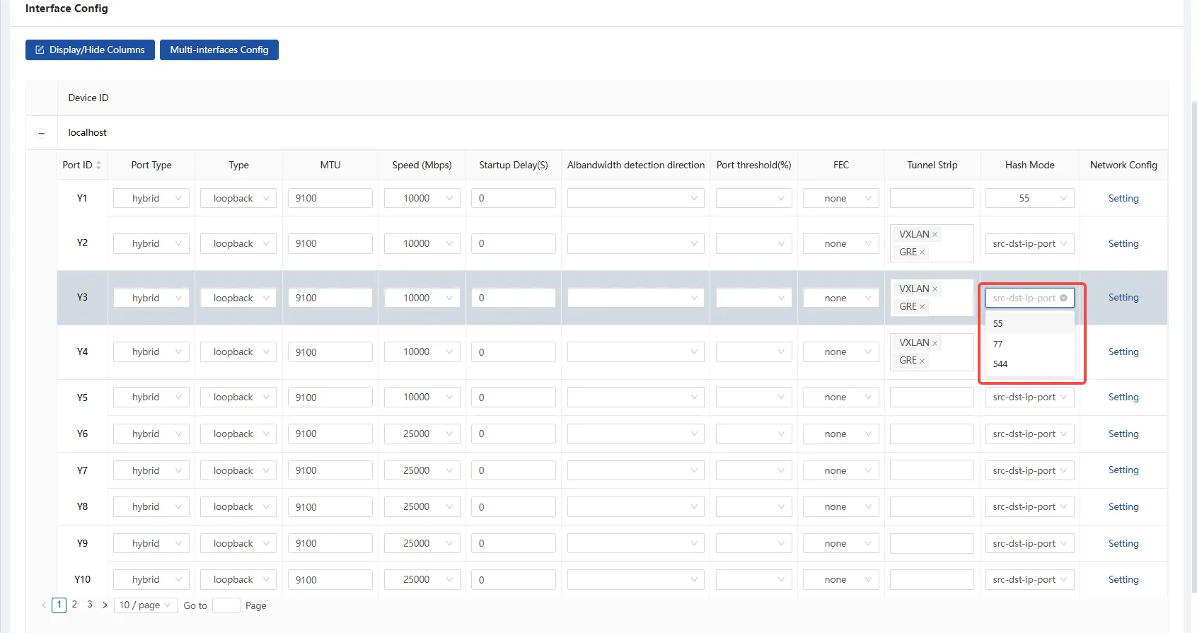Screen dimensions: 1197x633
Task: Click the Y4 port ID cell
Action: coord(82,352)
